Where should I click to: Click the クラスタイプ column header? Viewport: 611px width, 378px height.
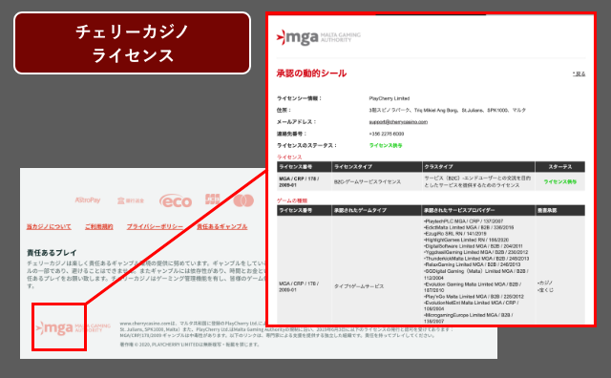click(x=438, y=167)
